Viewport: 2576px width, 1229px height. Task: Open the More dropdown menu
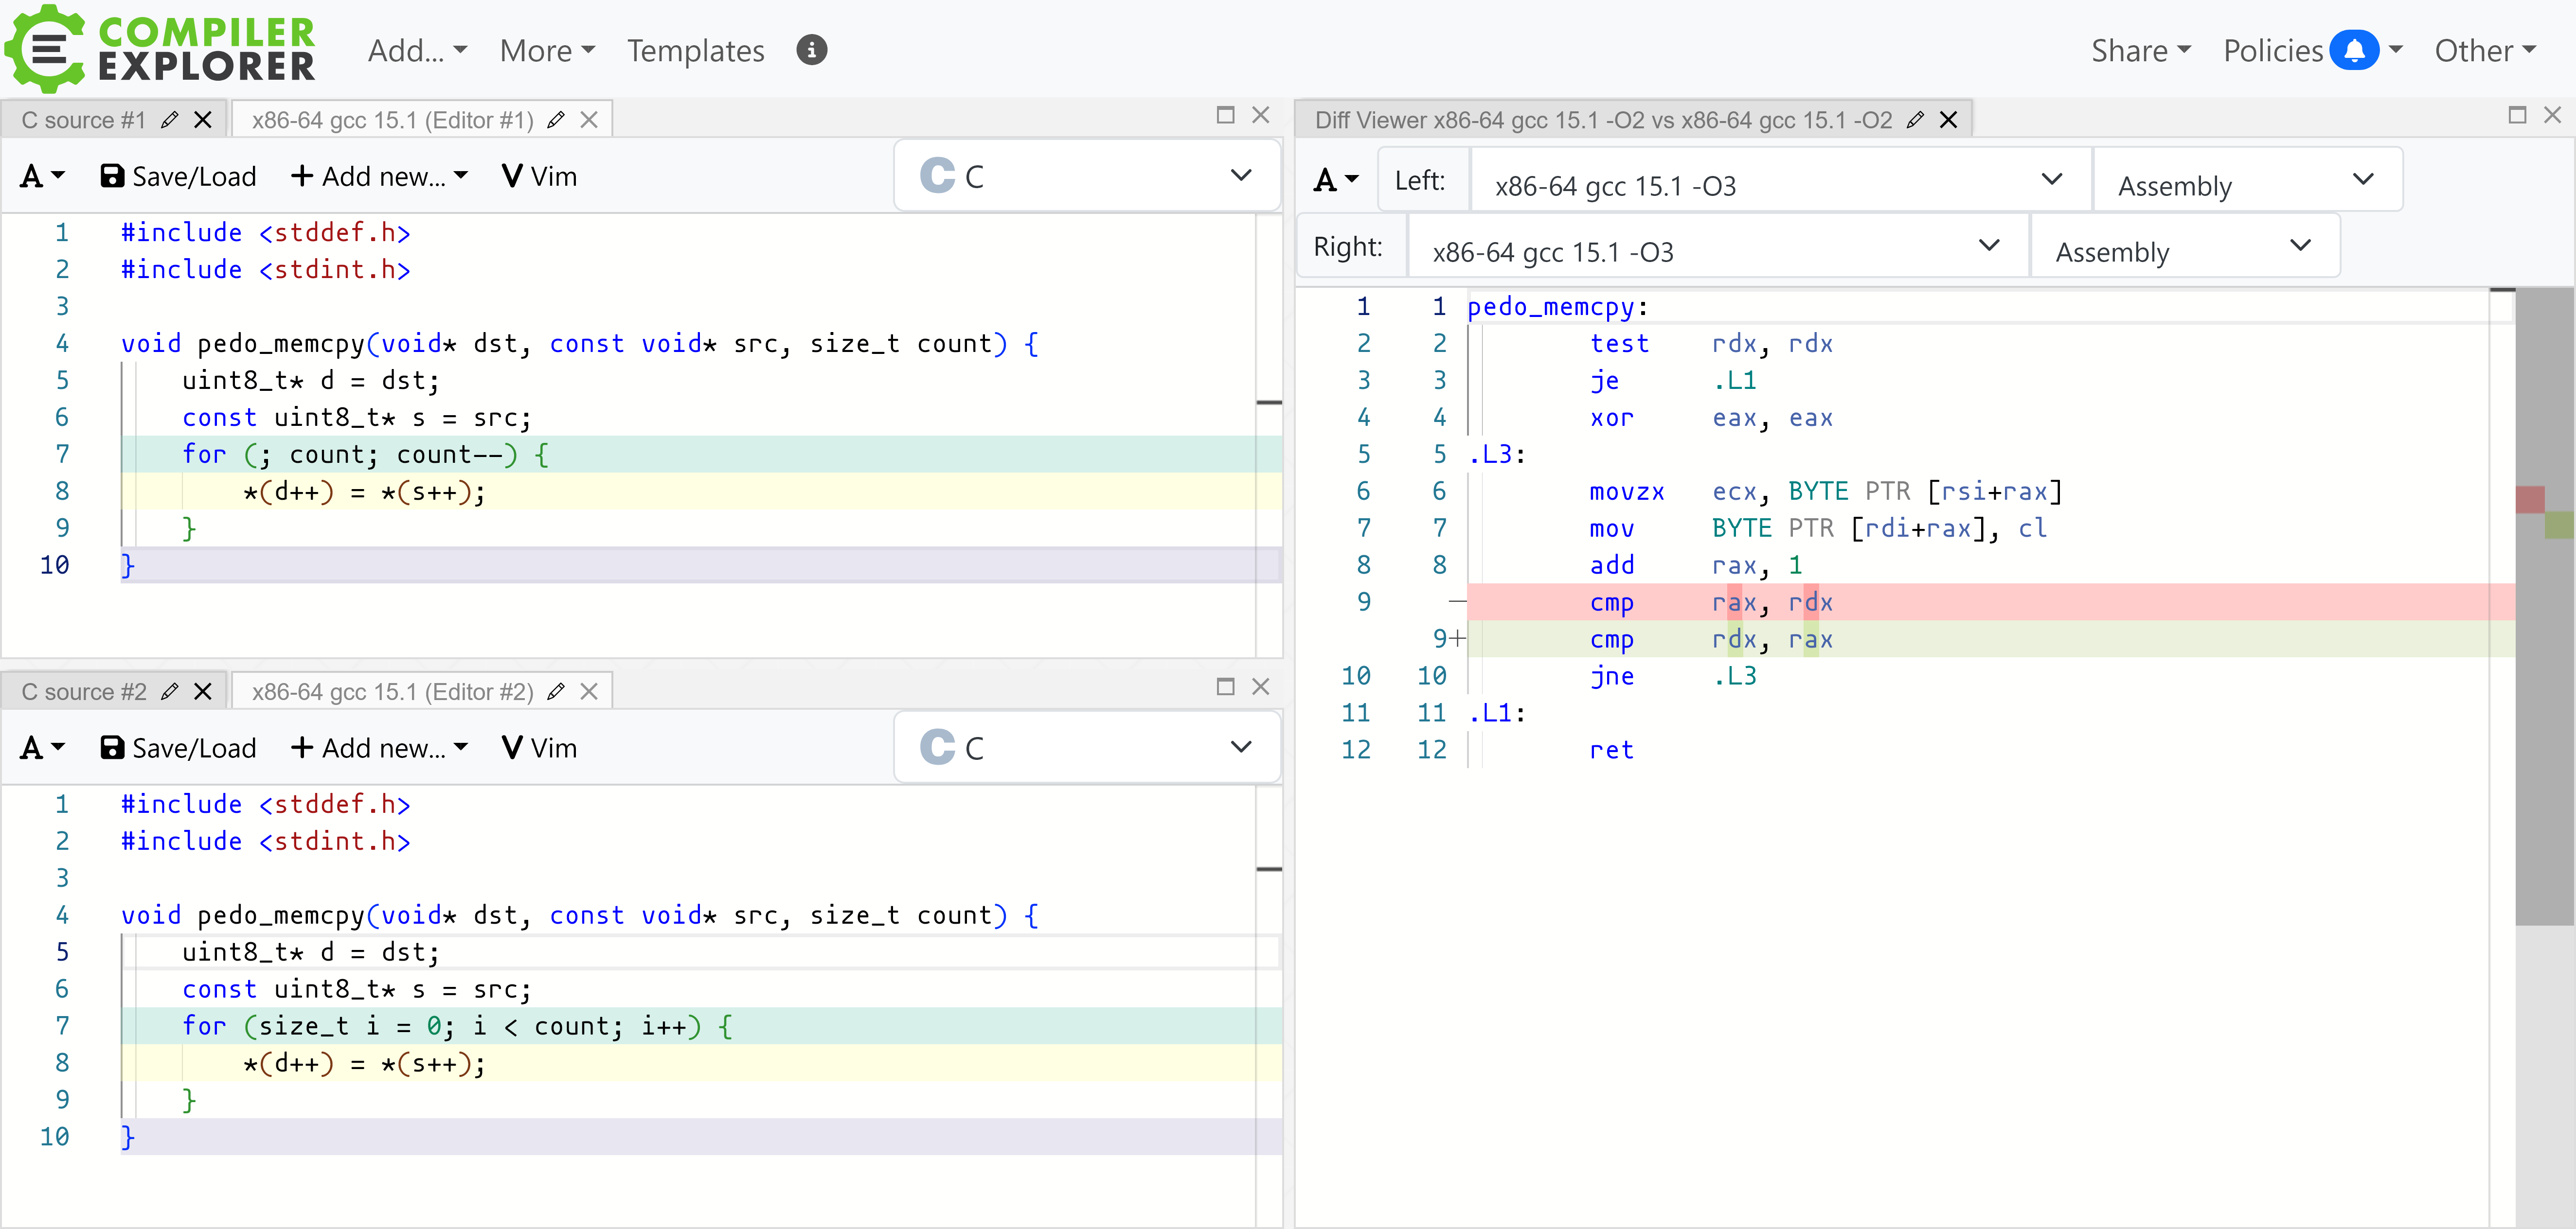547,50
